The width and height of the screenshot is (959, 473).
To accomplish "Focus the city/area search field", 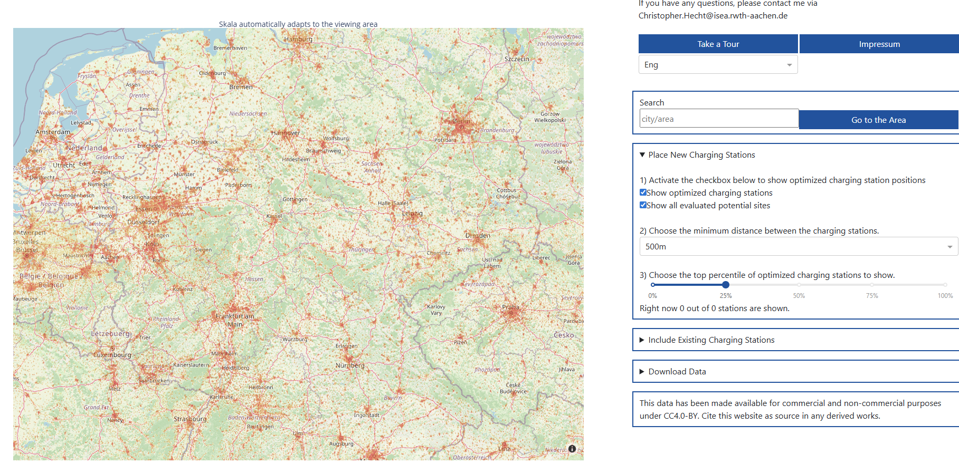I will click(x=719, y=119).
